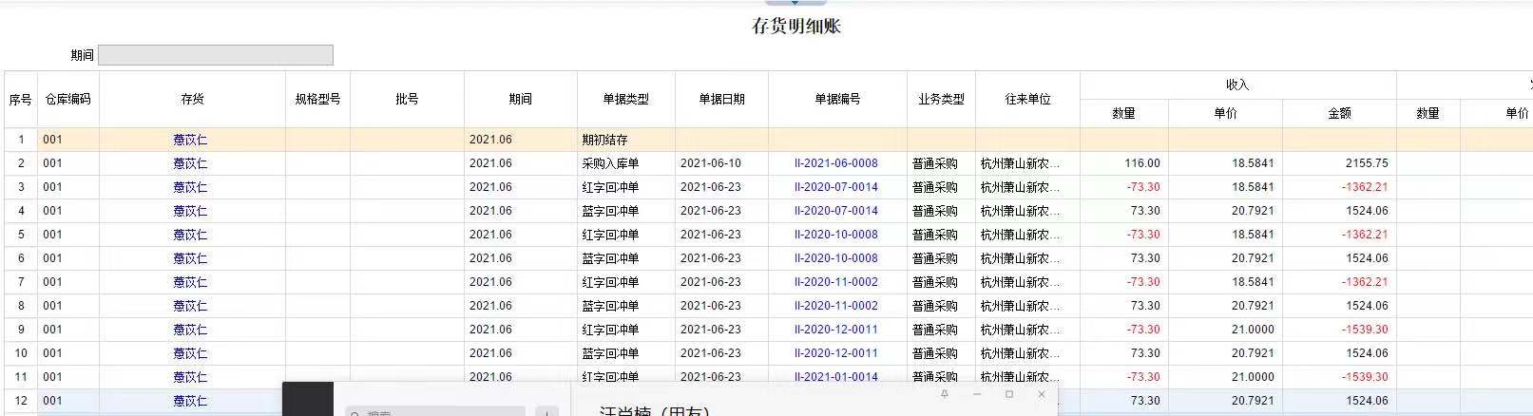This screenshot has height=416, width=1533.
Task: Select the 序号 column header
Action: pyautogui.click(x=21, y=99)
